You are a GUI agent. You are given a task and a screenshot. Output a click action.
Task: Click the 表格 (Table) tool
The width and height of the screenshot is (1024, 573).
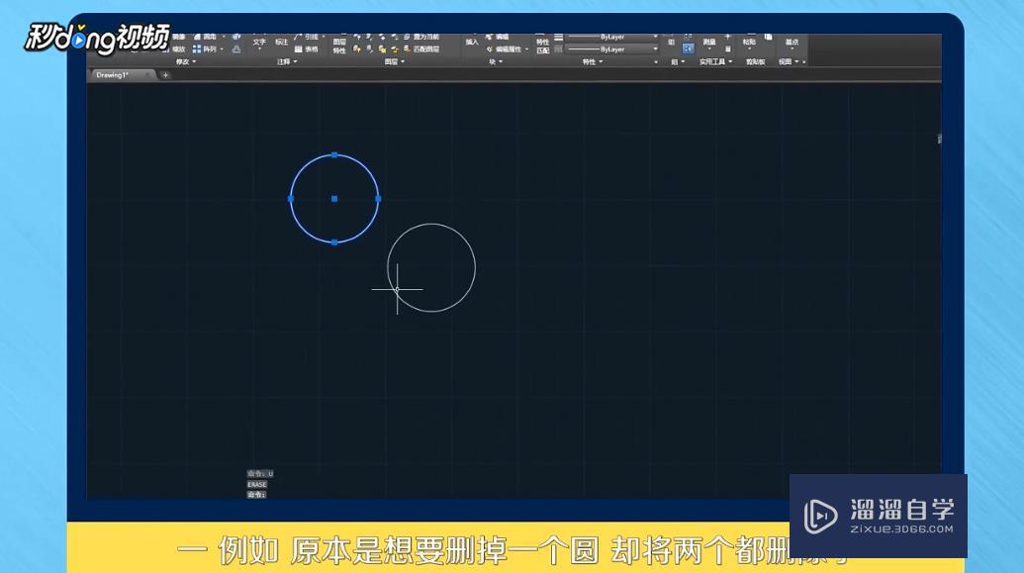pos(307,49)
